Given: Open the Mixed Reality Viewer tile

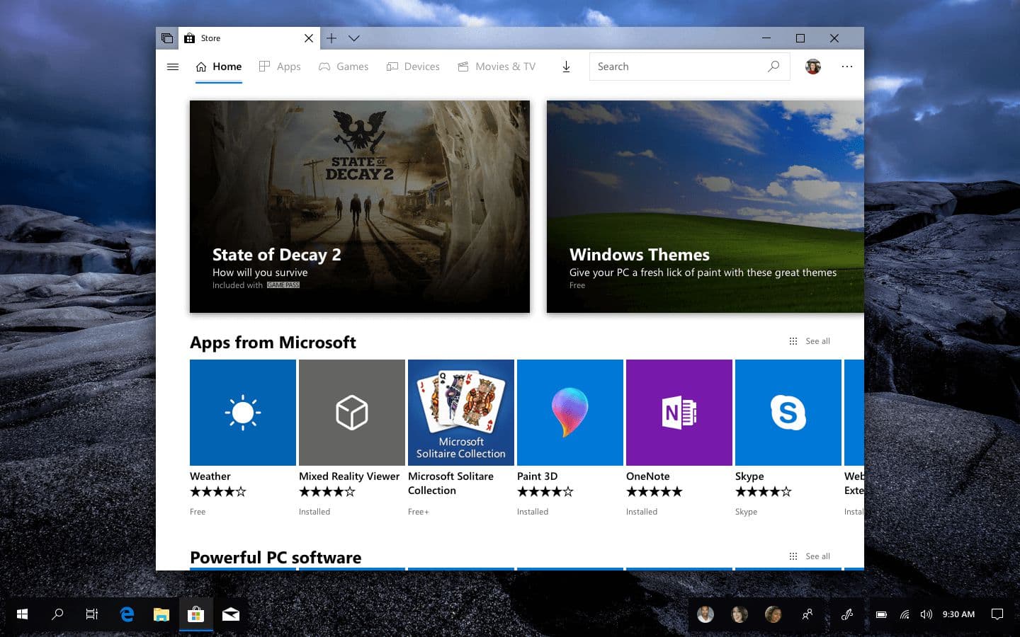Looking at the screenshot, I should 351,413.
